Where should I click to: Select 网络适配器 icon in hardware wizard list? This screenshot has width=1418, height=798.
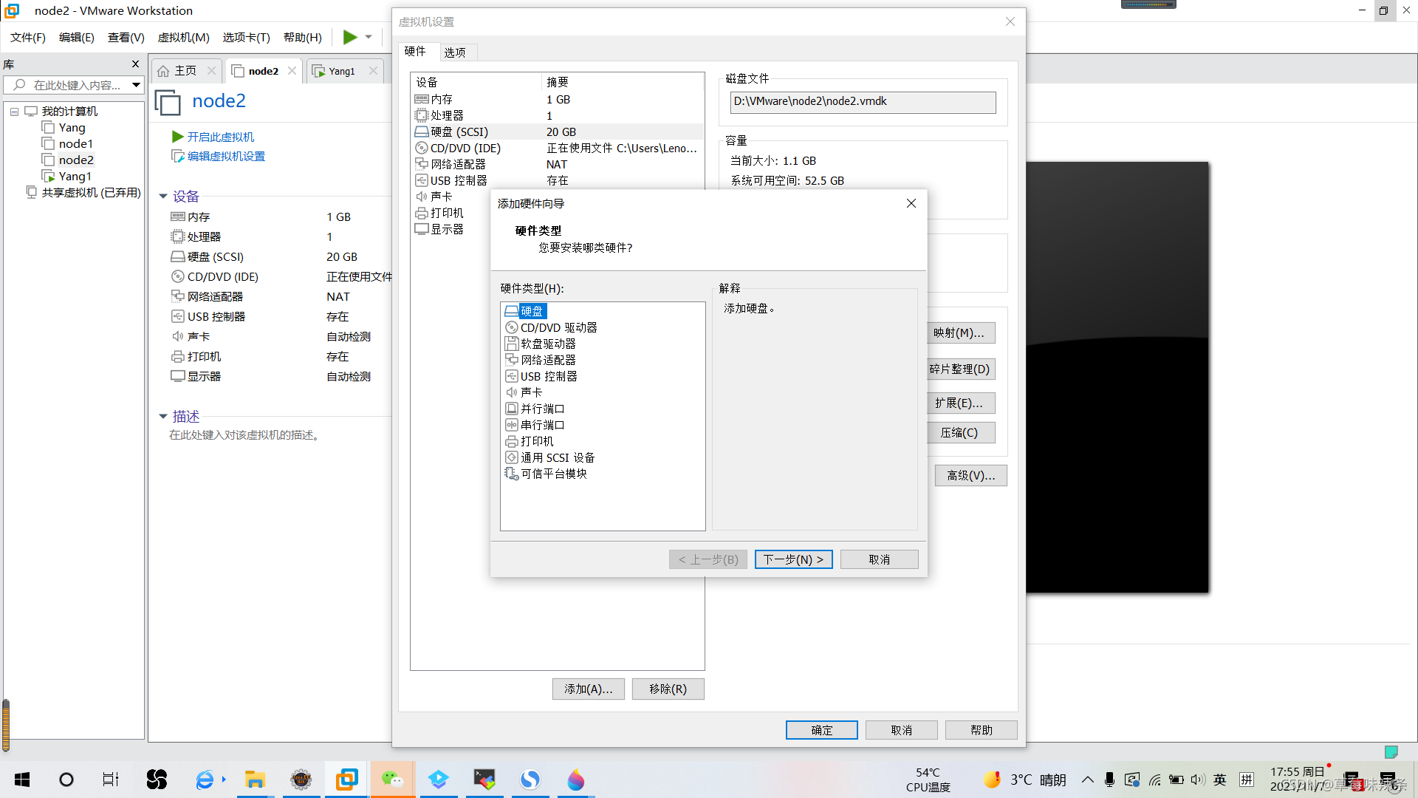[x=512, y=360]
